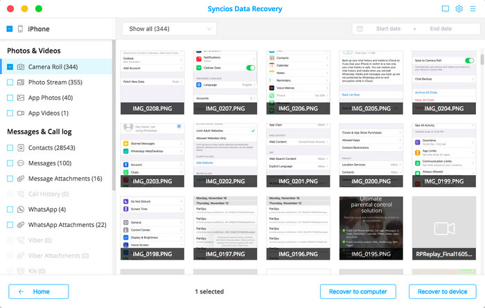
Task: Select WhatsApp Attachments (22) category
Action: pyautogui.click(x=56, y=225)
